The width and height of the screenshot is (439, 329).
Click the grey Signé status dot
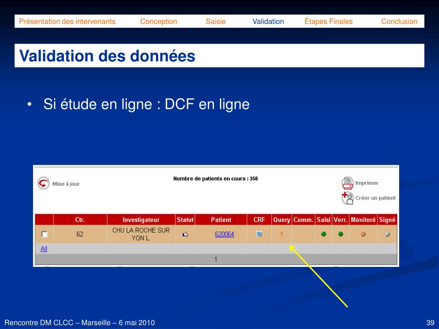click(387, 234)
